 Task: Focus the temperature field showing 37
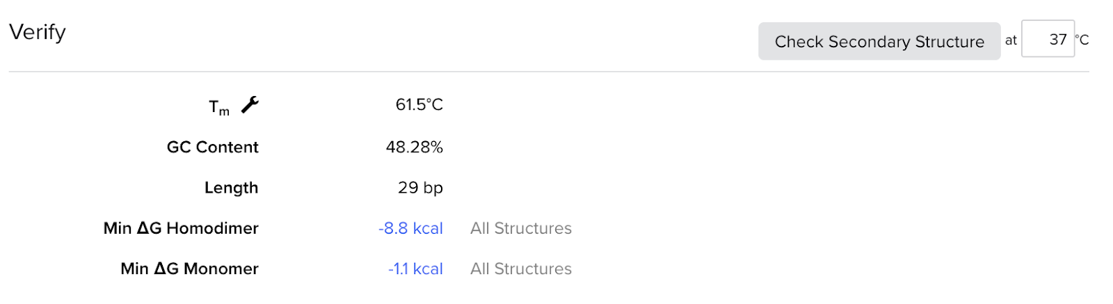point(1048,40)
